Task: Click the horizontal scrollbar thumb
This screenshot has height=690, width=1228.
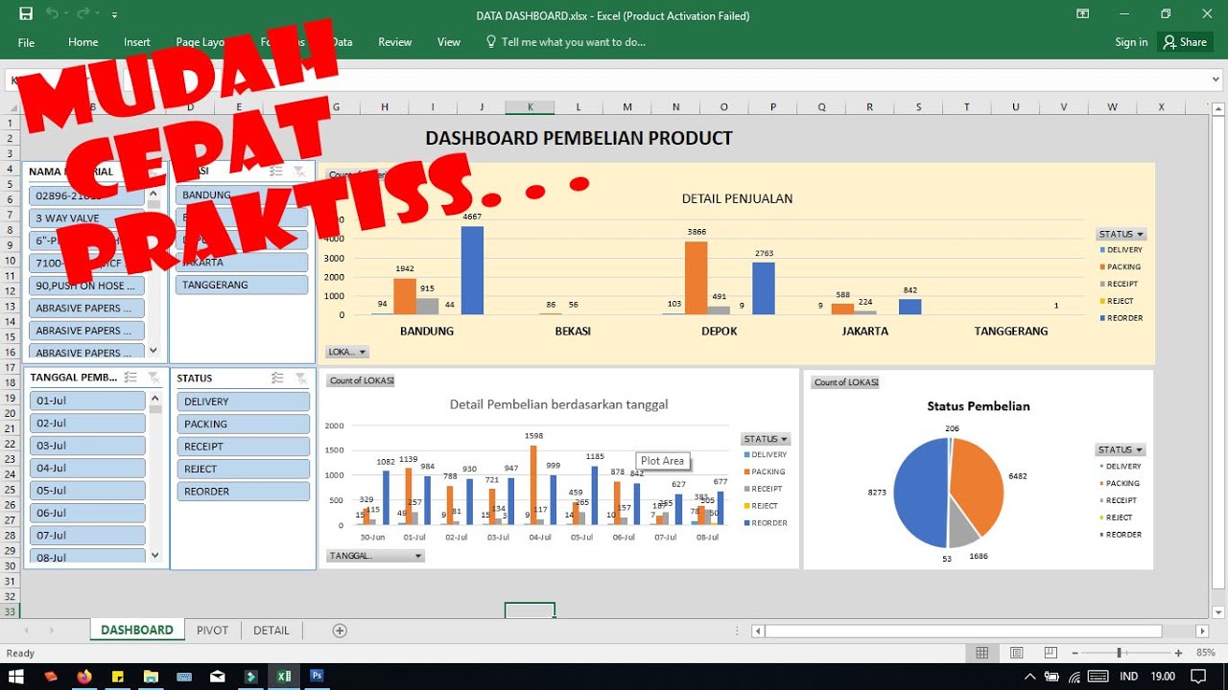Action: point(963,631)
